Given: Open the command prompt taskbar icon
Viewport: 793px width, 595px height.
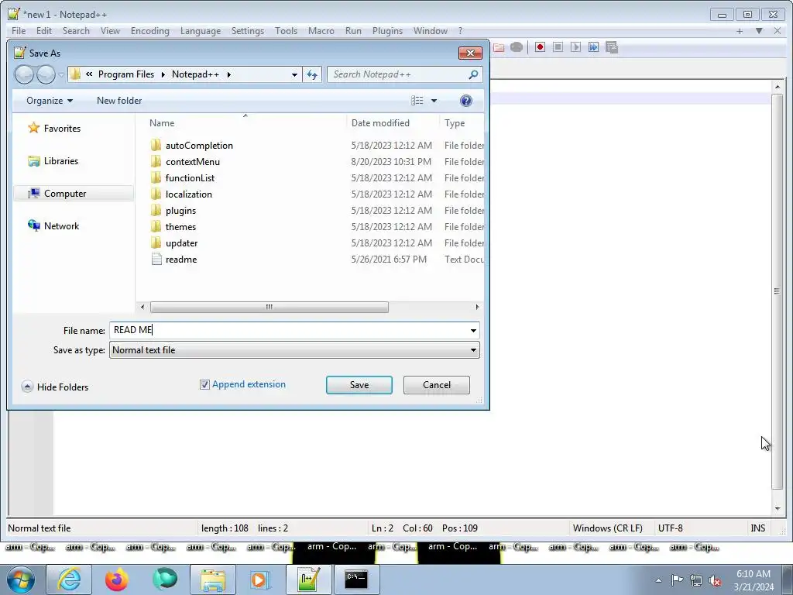Looking at the screenshot, I should 356,580.
